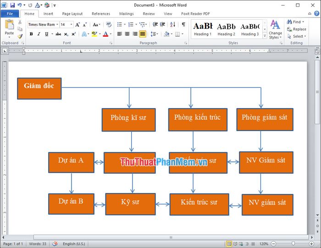The width and height of the screenshot is (321, 248).
Task: Toggle Italic formatting
Action: tap(39, 34)
